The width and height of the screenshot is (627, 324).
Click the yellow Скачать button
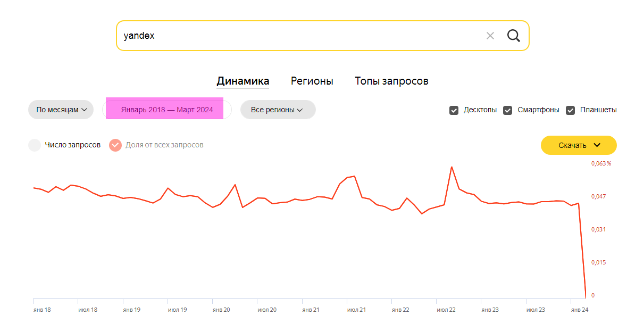579,145
